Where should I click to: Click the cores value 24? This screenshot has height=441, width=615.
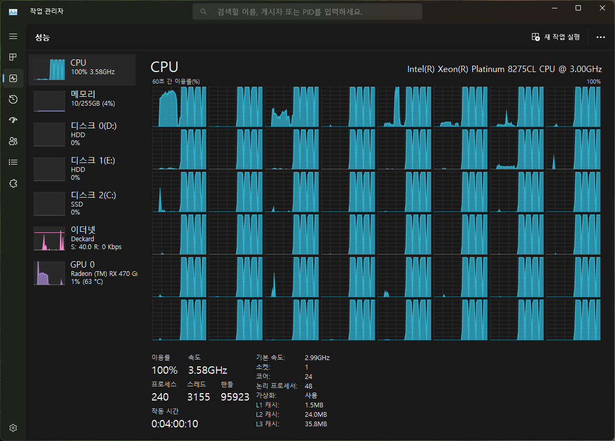(308, 377)
